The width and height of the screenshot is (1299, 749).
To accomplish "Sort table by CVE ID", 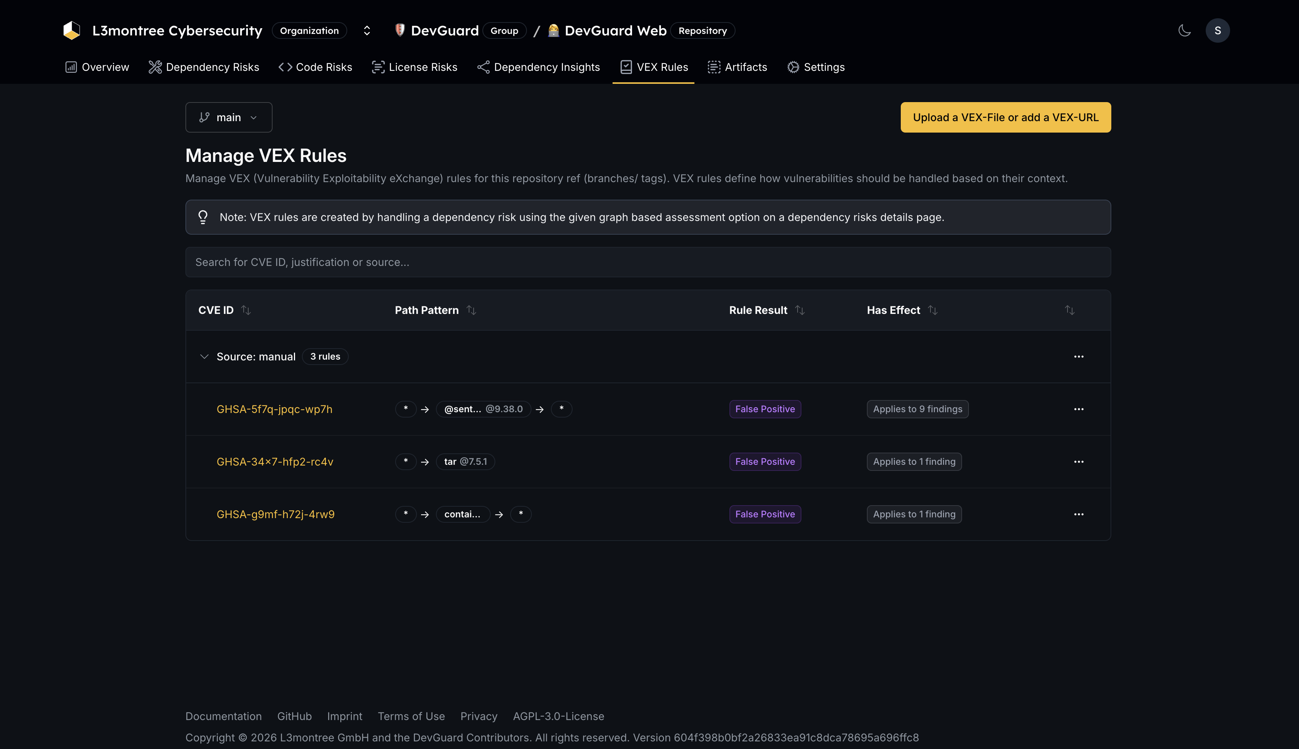I will 246,310.
